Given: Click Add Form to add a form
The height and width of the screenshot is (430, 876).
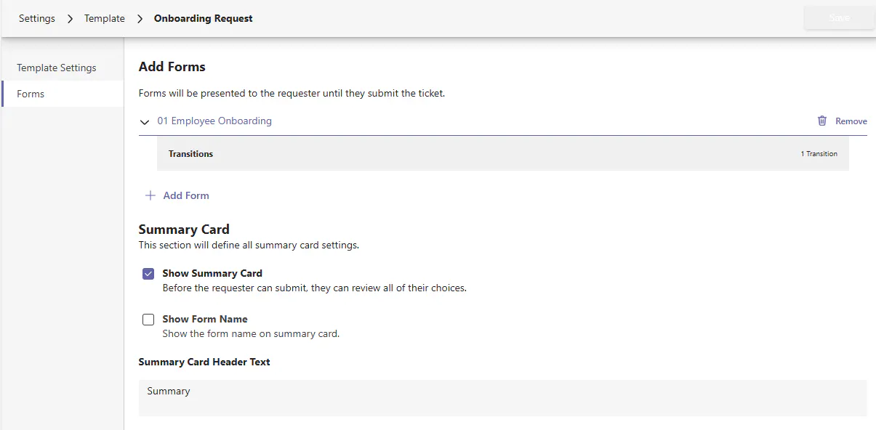Looking at the screenshot, I should point(186,195).
